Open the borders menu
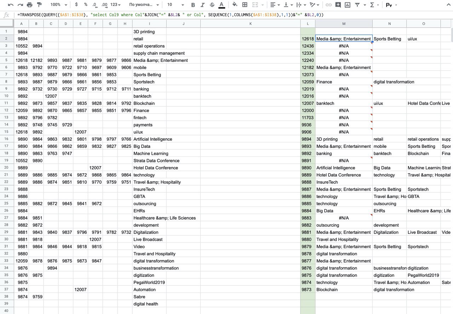This screenshot has width=453, height=314. tap(245, 5)
